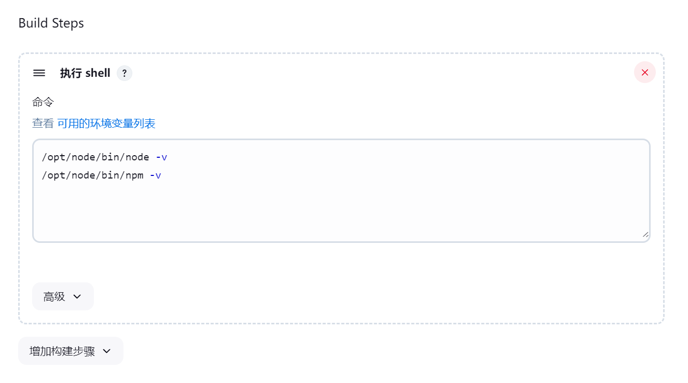This screenshot has height=383, width=688.
Task: Click the 查看 text before the link
Action: click(x=43, y=124)
